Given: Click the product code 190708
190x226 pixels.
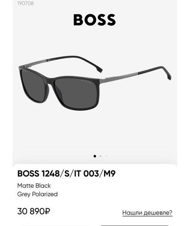Looking at the screenshot, I should [26, 3].
